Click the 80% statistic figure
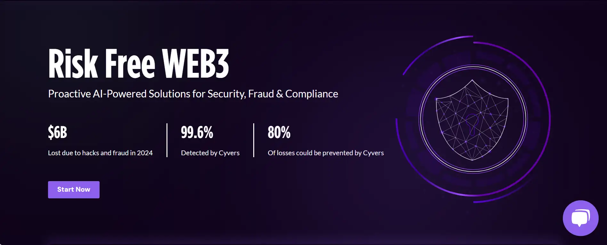The width and height of the screenshot is (607, 245). pos(279,132)
